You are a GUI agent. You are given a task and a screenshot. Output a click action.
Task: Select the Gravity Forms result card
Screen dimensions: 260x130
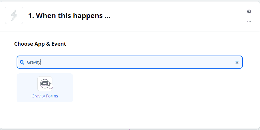(x=45, y=88)
